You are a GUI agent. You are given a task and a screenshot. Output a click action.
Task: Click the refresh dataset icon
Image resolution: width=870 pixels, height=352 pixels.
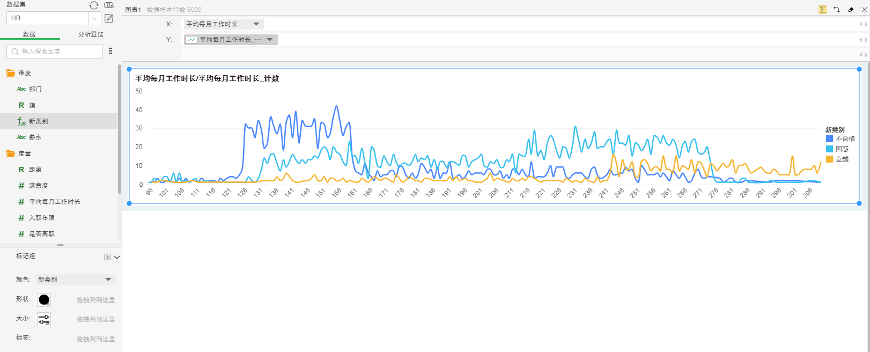(94, 5)
